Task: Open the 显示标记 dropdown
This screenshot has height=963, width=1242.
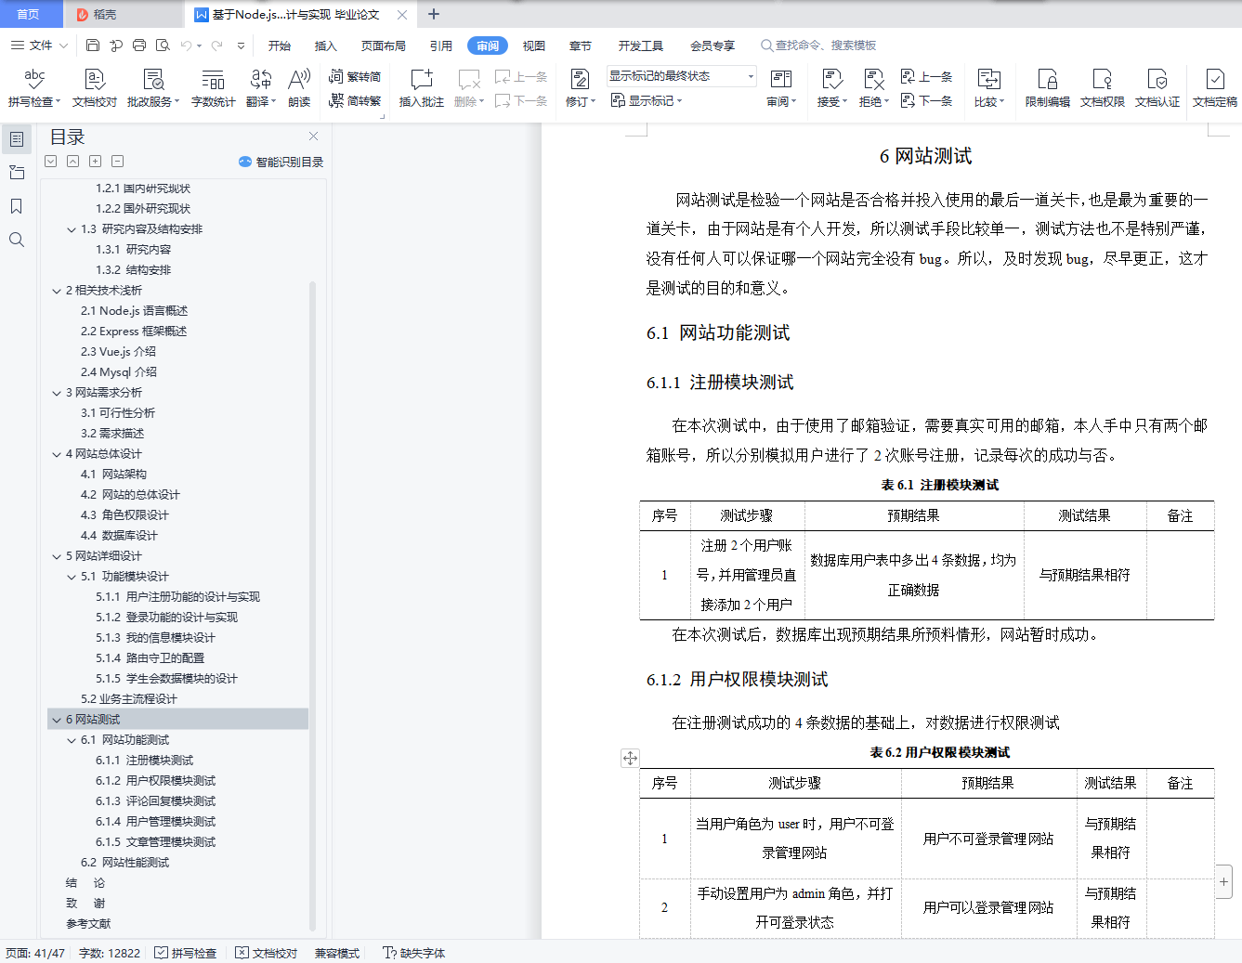Action: 647,100
